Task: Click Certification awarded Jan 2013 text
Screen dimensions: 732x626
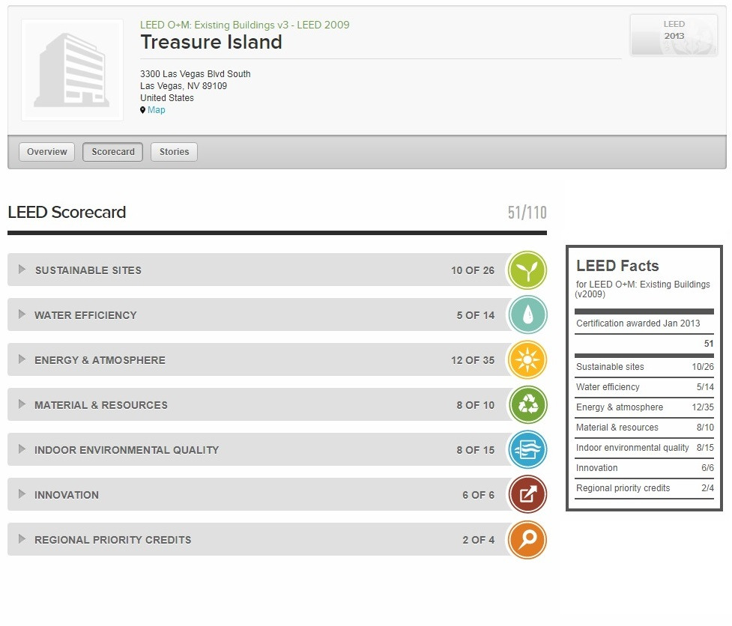Action: tap(638, 323)
